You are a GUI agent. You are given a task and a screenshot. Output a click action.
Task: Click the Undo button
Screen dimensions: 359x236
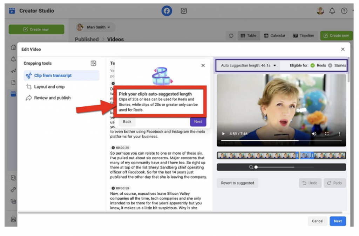point(310,183)
